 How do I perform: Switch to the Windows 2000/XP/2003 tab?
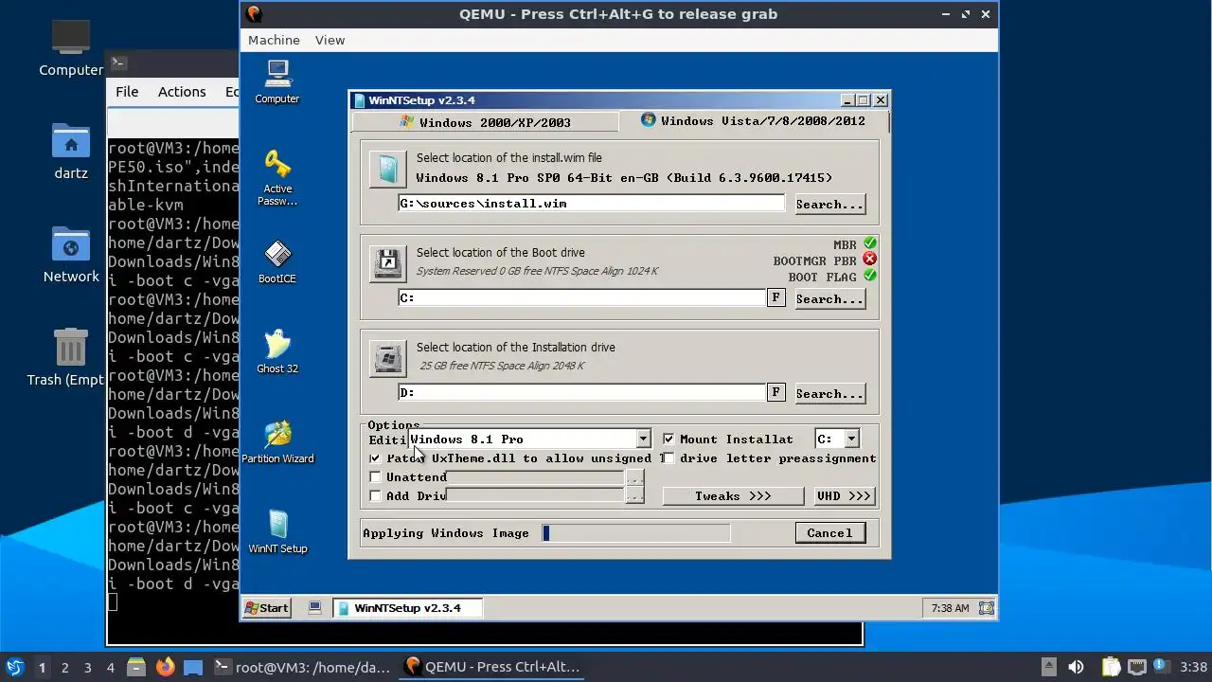click(x=485, y=122)
